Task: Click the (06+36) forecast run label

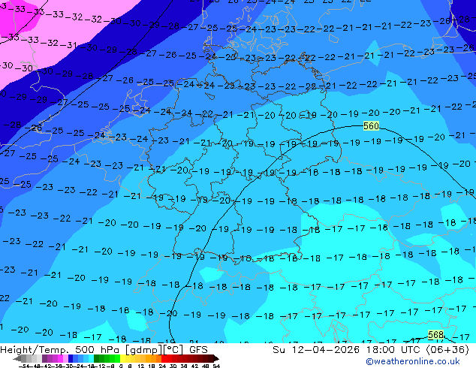Action: tap(447, 350)
